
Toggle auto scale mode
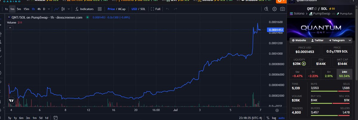(281, 118)
